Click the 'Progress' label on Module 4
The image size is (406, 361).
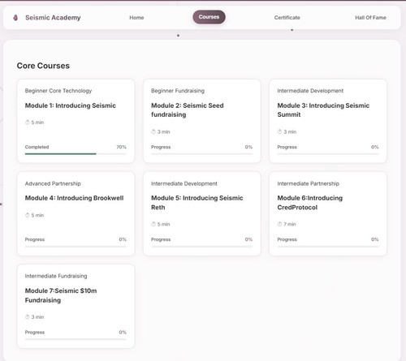[35, 239]
